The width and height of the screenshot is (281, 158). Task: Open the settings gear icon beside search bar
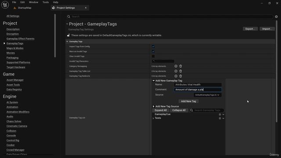tap(276, 17)
